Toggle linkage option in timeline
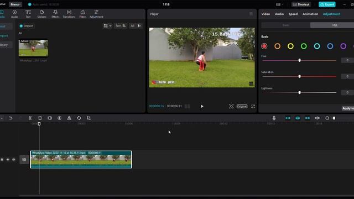The image size is (354, 199). [308, 118]
